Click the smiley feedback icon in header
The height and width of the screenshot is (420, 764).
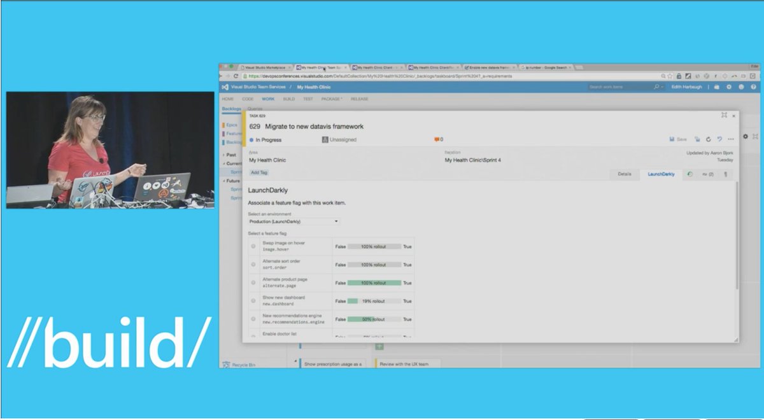pos(741,87)
